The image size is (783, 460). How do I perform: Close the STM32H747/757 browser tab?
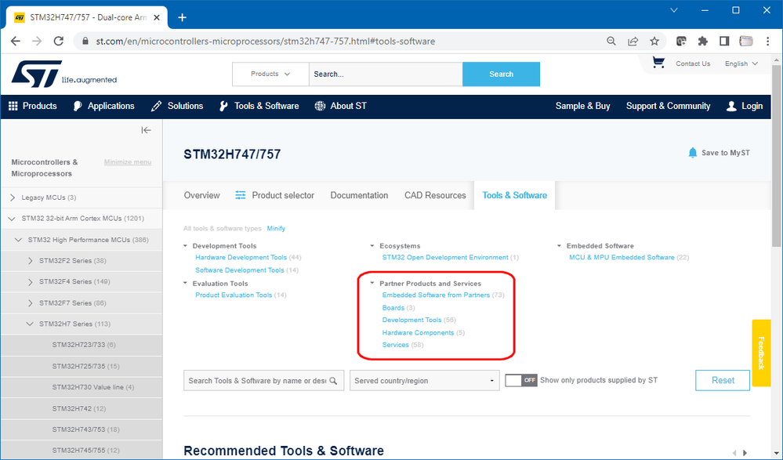156,17
